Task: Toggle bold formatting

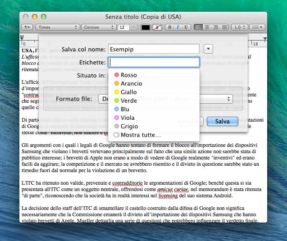Action: coord(170,27)
